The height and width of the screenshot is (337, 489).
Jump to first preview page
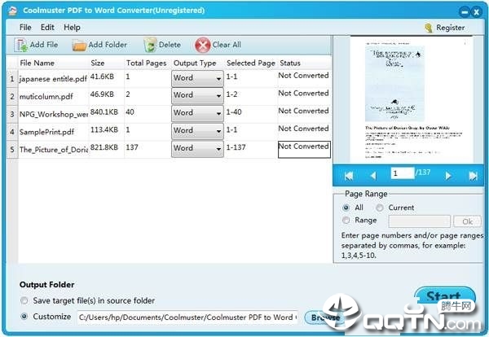(x=349, y=176)
